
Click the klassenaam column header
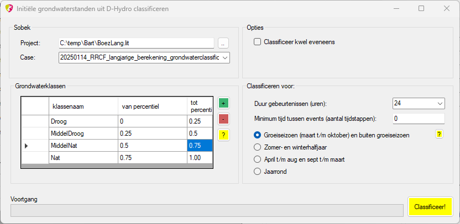pos(83,106)
